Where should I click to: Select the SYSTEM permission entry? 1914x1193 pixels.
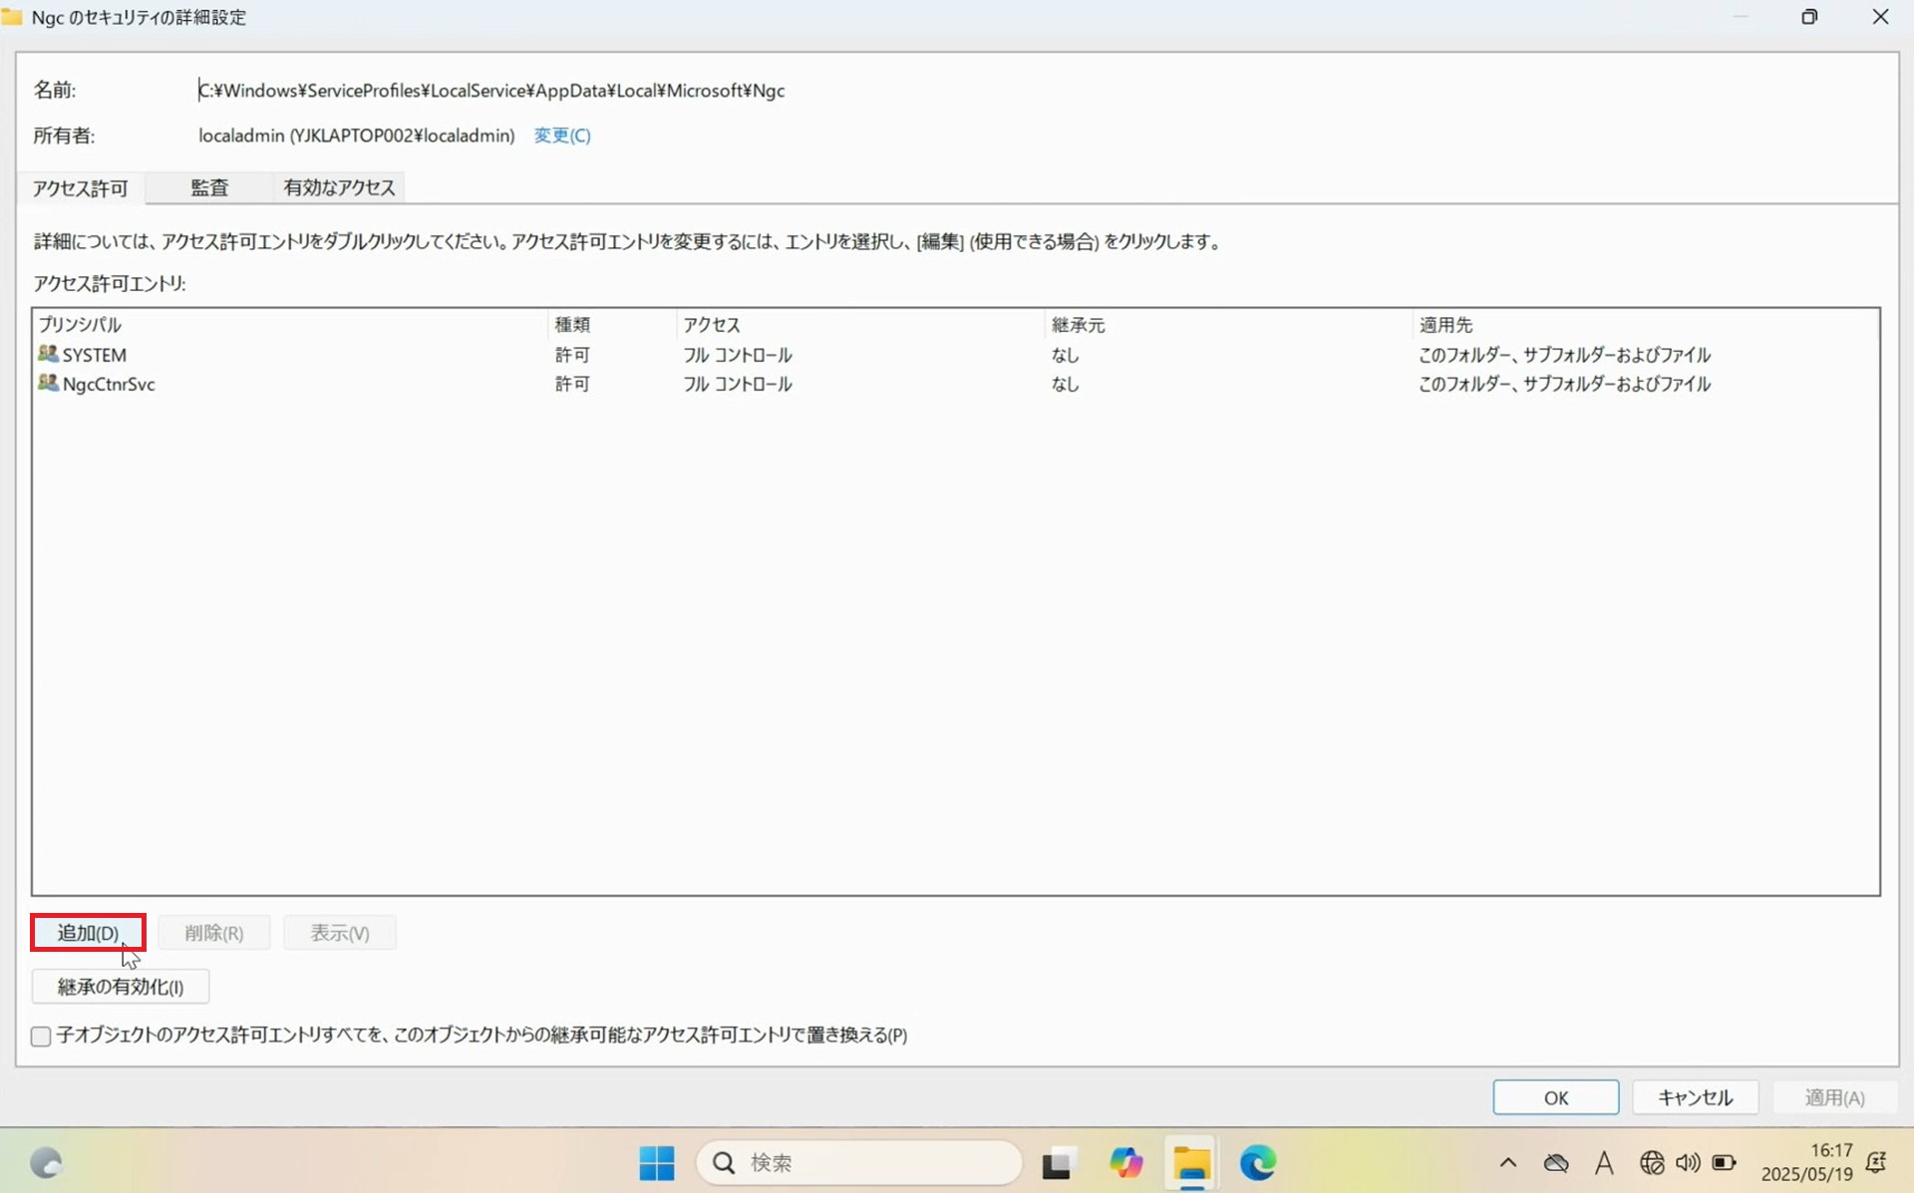click(955, 355)
